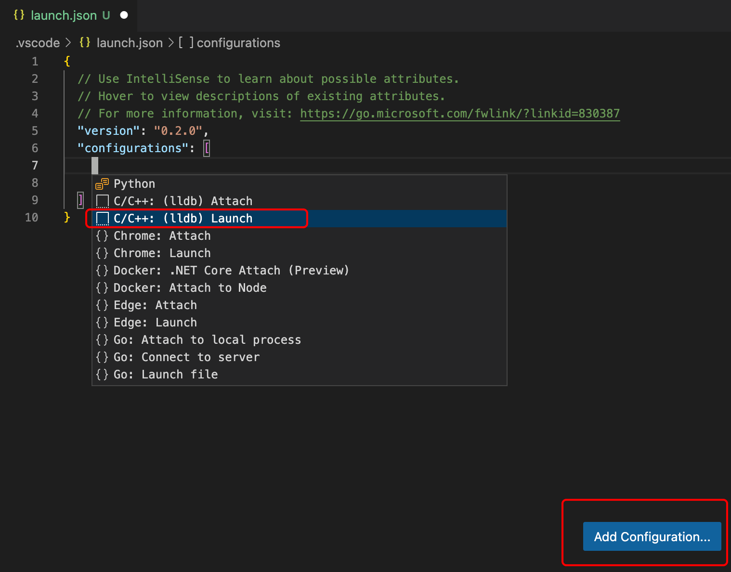
Task: Click braces icon next to Docker: Attach to Node
Action: pyautogui.click(x=102, y=288)
